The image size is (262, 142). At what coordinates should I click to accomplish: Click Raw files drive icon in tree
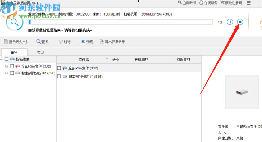(x=18, y=66)
